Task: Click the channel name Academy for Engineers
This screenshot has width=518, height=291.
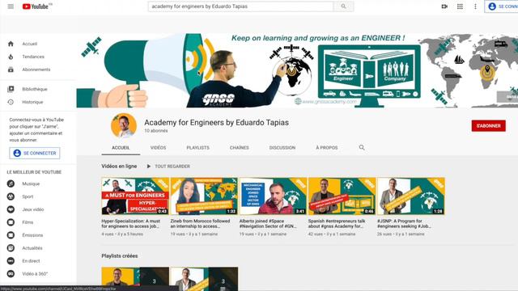Action: [216, 122]
